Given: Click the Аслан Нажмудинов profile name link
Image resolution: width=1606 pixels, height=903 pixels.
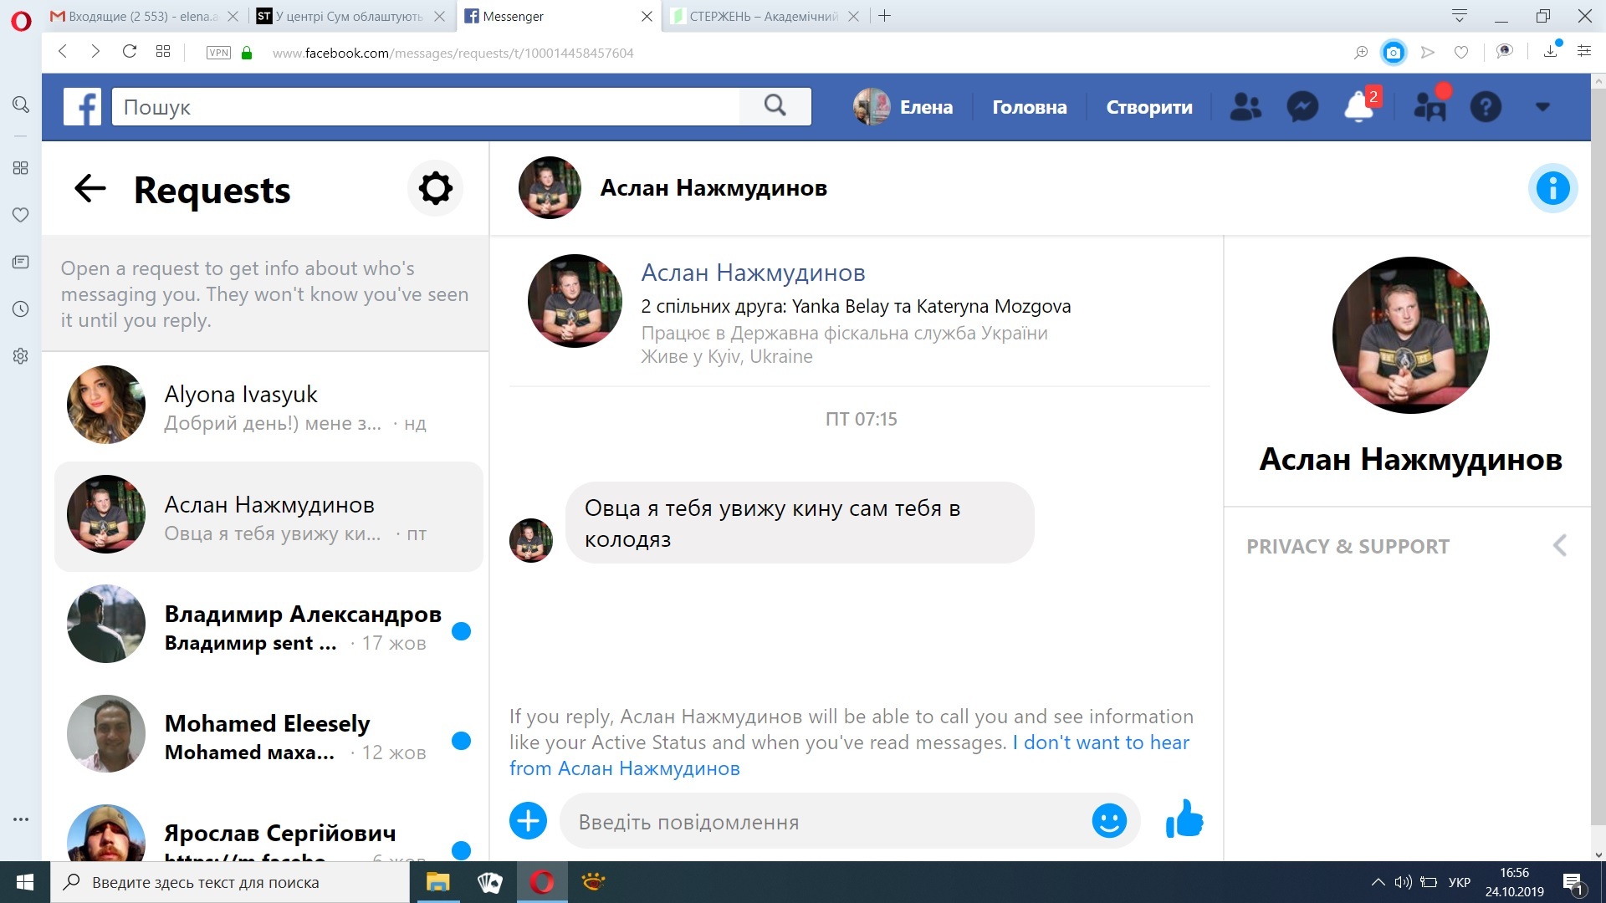Looking at the screenshot, I should click(x=753, y=273).
